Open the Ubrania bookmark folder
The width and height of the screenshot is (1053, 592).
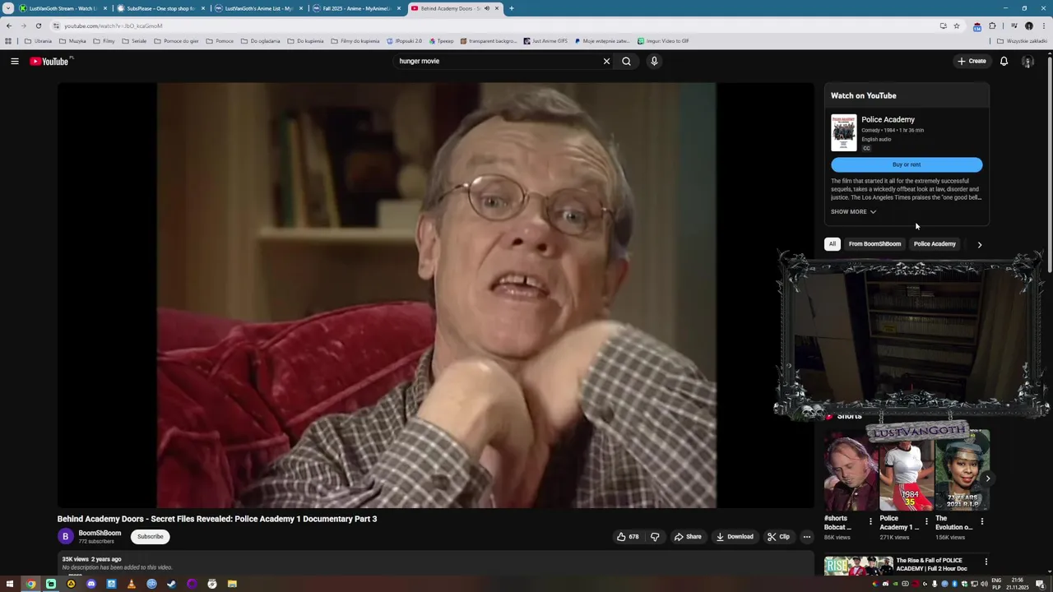tap(38, 40)
